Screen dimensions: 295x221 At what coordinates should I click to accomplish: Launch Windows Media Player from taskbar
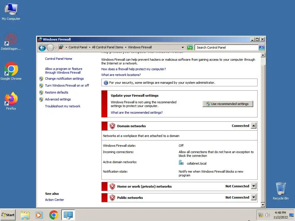39,215
